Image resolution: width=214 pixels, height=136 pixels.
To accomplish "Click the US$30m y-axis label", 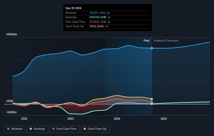I will (x=12, y=34).
